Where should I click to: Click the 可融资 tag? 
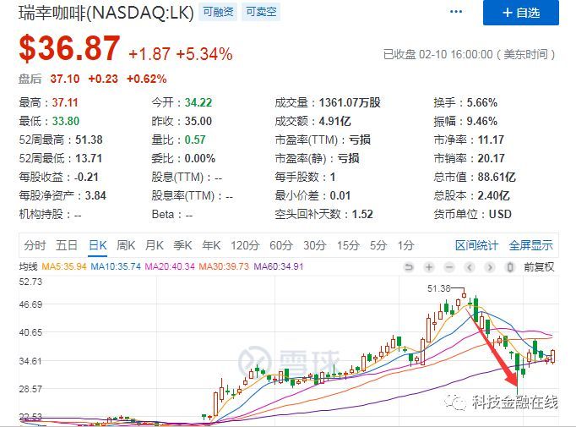coord(218,12)
